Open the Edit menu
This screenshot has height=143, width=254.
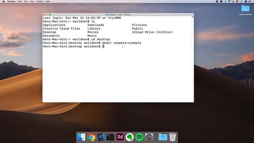coord(25,2)
